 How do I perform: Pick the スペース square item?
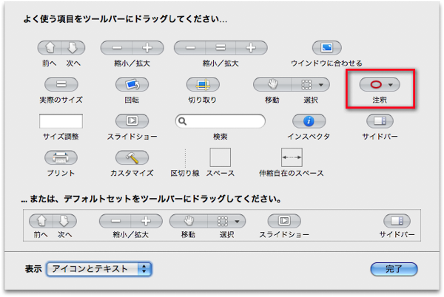(x=221, y=157)
